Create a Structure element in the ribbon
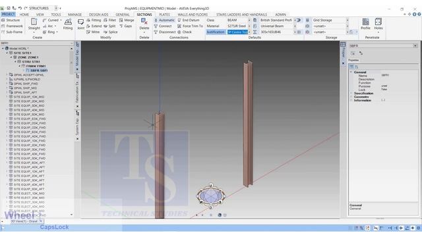 point(11,20)
